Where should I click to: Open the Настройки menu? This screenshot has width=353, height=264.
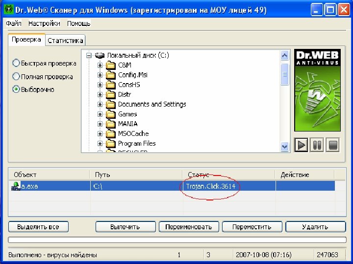pos(44,23)
